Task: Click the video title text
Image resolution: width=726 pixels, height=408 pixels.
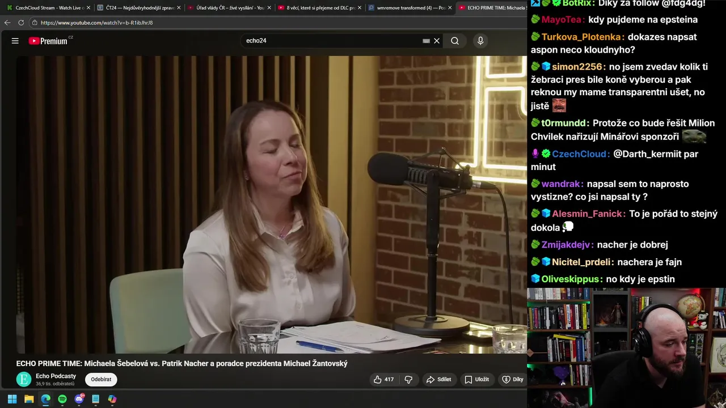Action: pos(181,363)
